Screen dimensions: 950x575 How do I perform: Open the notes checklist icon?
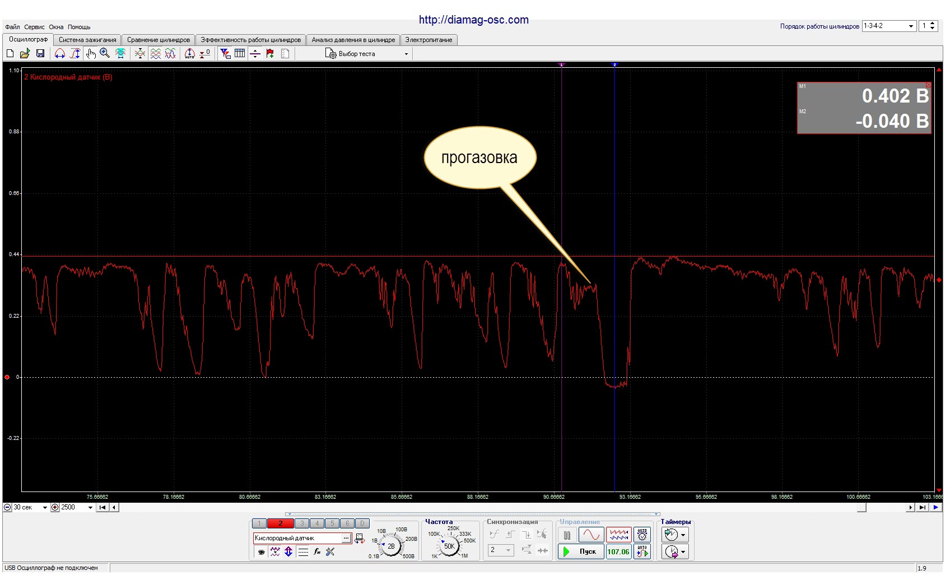click(x=285, y=53)
